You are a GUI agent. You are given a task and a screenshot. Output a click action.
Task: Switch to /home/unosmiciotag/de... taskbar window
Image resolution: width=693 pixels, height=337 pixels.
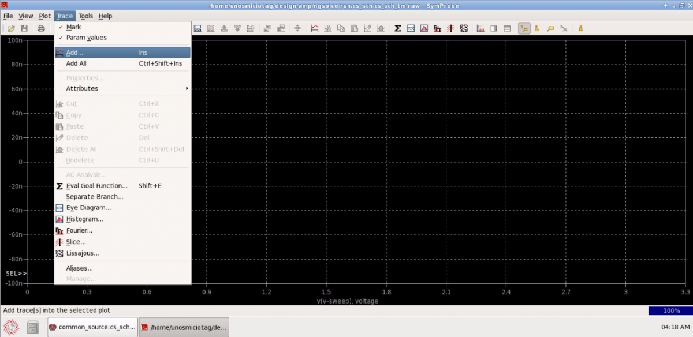pos(184,327)
